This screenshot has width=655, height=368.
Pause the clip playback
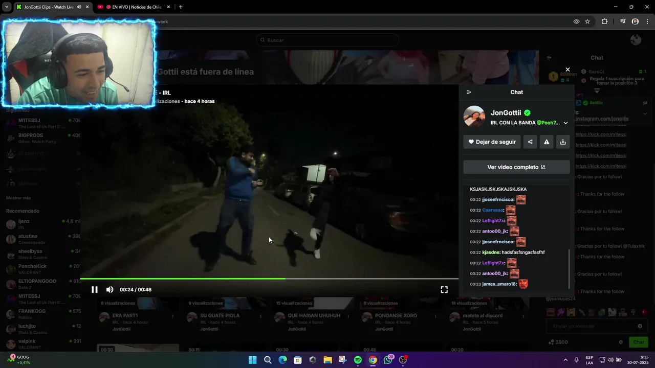click(94, 290)
